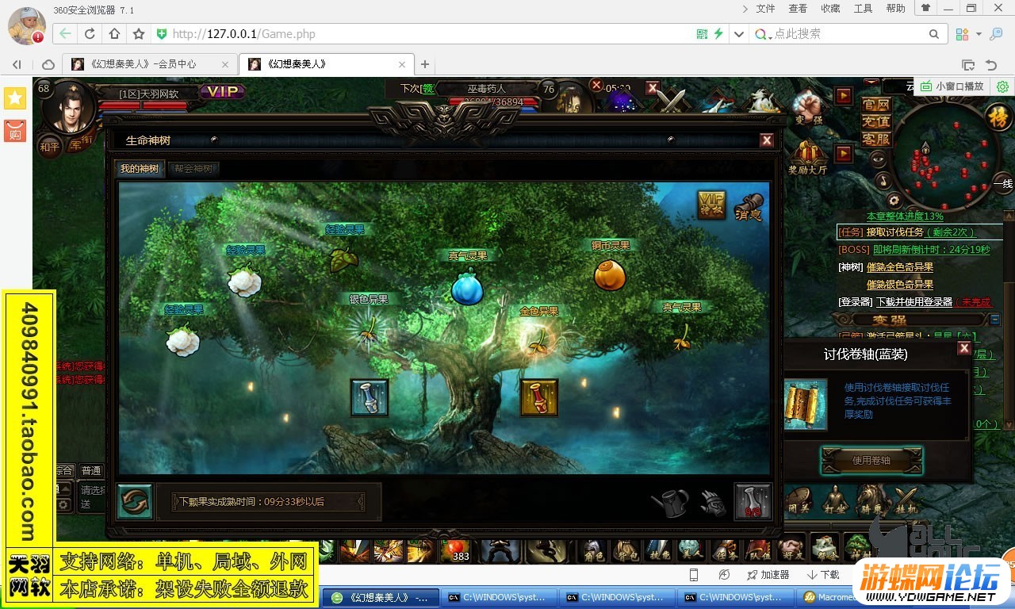The image size is (1015, 609).
Task: Toggle the music note sound button
Action: 883,182
